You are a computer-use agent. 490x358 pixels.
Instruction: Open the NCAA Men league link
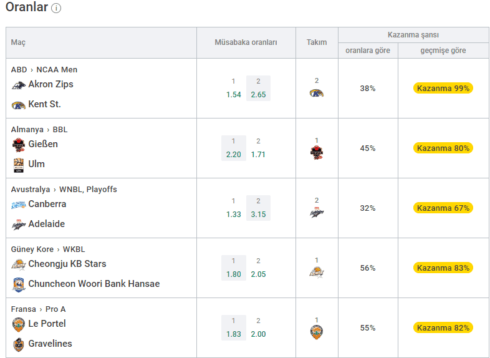[57, 70]
